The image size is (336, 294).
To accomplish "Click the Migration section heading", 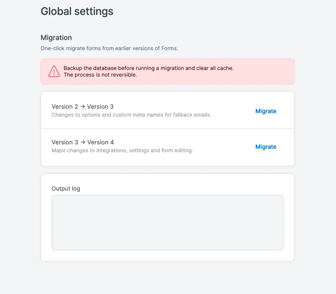I will pyautogui.click(x=56, y=38).
